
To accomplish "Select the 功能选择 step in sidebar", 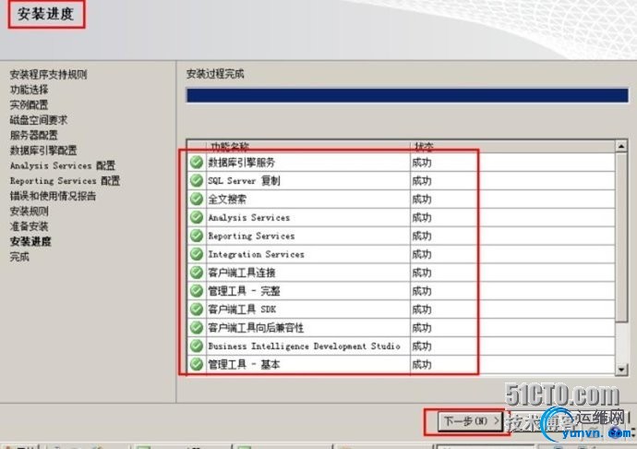I will 29,90.
